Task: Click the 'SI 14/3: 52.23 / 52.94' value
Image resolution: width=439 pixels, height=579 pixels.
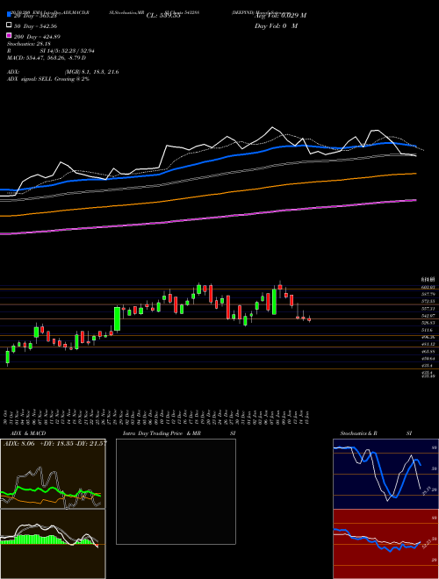Action: tap(68, 51)
